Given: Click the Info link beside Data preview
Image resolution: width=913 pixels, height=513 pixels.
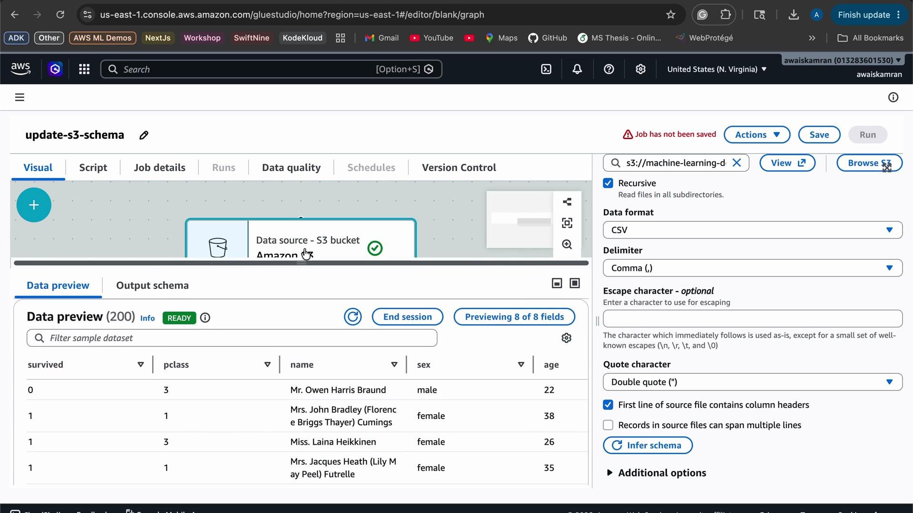Looking at the screenshot, I should pyautogui.click(x=147, y=318).
